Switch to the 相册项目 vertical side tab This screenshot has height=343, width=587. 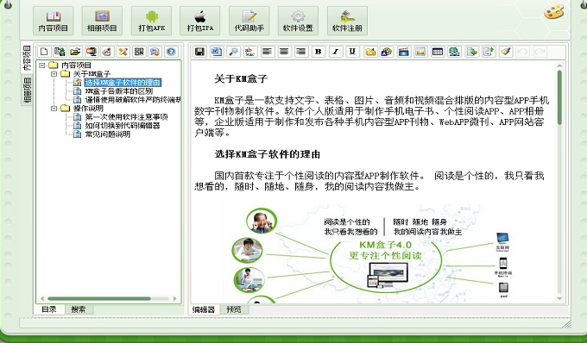pyautogui.click(x=27, y=90)
